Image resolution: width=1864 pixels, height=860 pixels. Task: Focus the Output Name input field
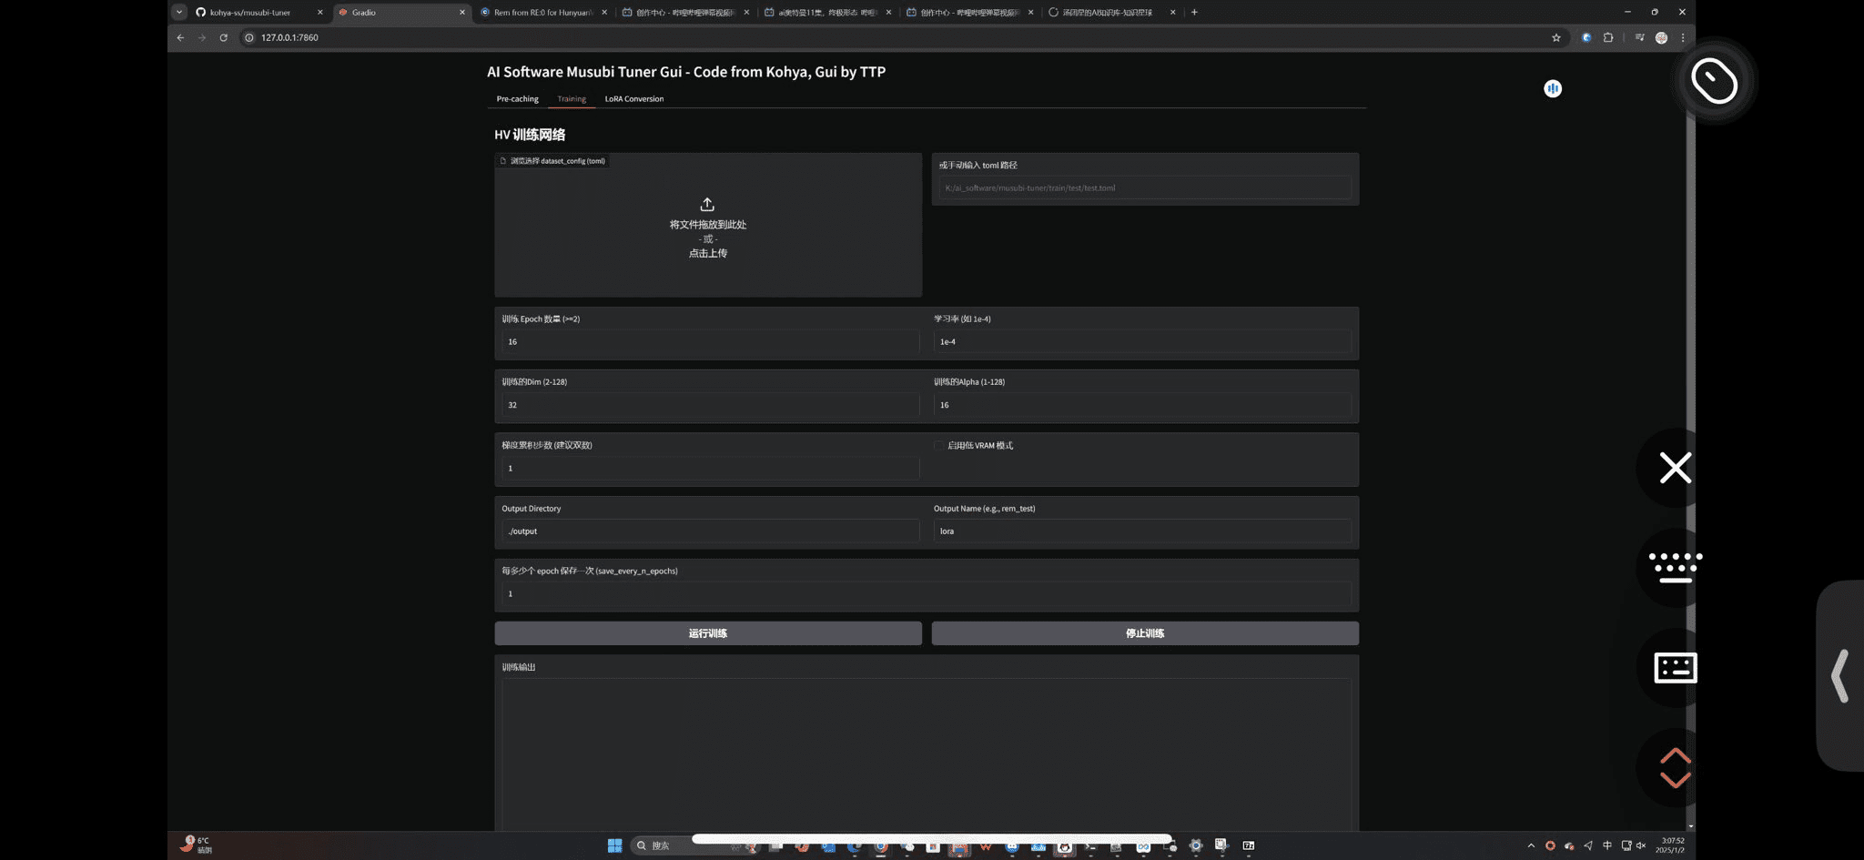pos(1142,531)
